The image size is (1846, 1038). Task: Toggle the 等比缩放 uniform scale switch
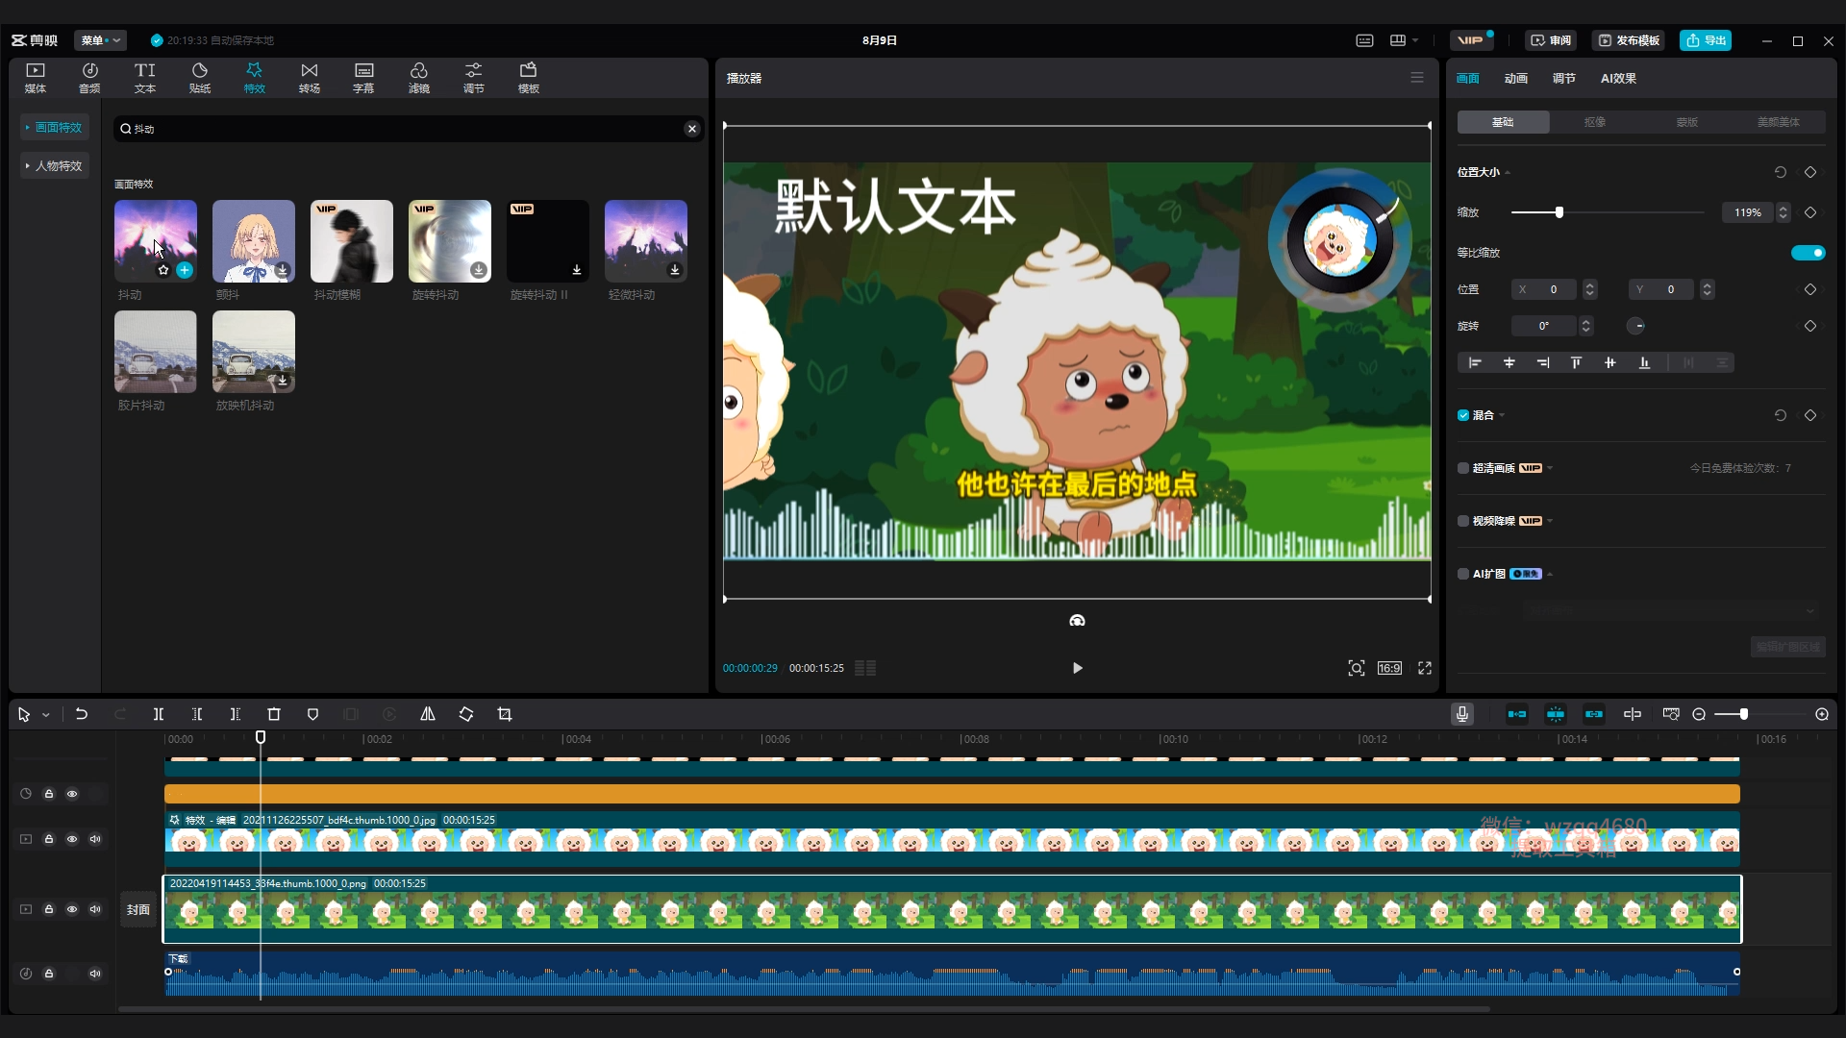(x=1808, y=253)
